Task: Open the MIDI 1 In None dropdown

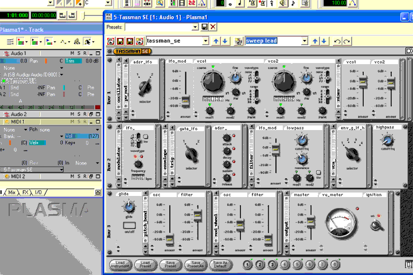Action: [x=98, y=163]
